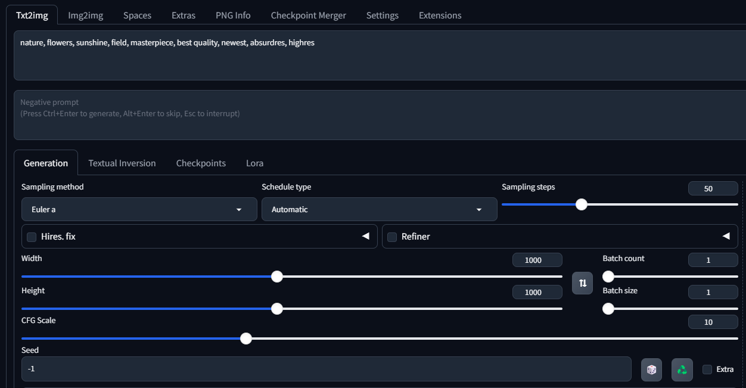746x388 pixels.
Task: Click the recycle icon to reuse last seed
Action: click(x=682, y=370)
